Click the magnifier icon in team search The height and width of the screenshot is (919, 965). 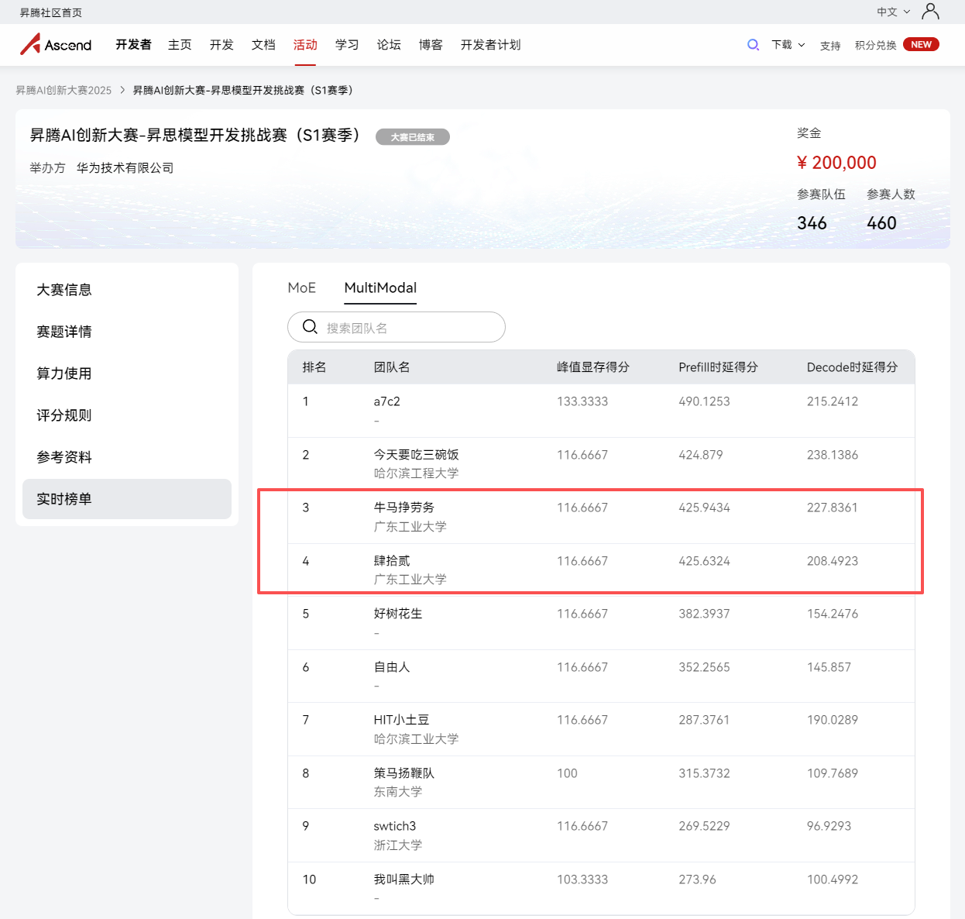click(310, 327)
